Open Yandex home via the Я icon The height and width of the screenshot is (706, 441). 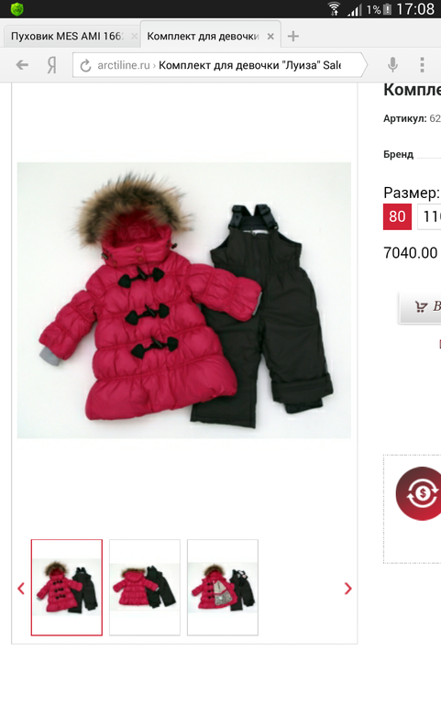pos(52,66)
